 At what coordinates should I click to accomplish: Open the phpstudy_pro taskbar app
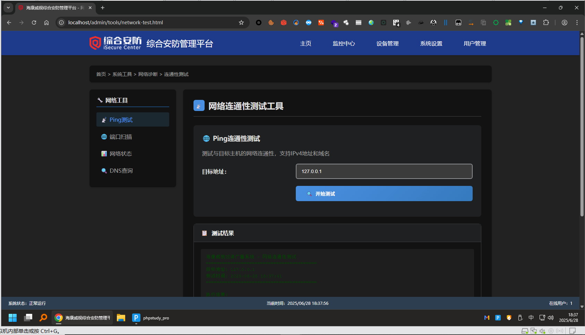[151, 318]
